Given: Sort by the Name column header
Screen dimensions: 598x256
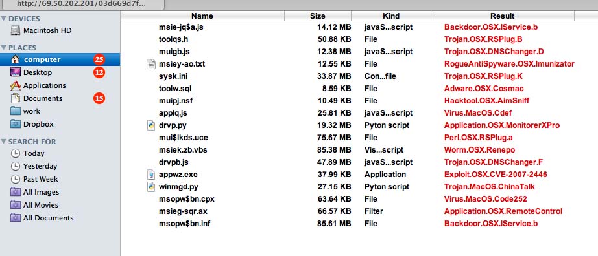Looking at the screenshot, I should click(x=202, y=16).
